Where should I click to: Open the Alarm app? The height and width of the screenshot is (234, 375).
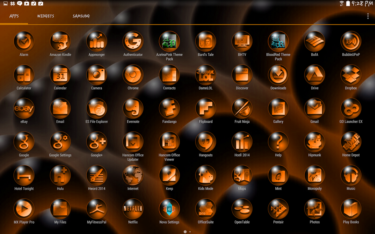tap(24, 41)
